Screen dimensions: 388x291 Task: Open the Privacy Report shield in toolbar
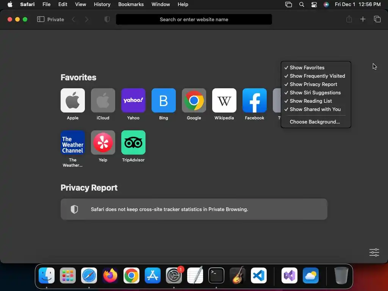(x=107, y=19)
